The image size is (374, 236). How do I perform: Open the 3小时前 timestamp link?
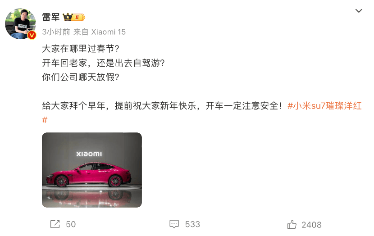[x=56, y=32]
